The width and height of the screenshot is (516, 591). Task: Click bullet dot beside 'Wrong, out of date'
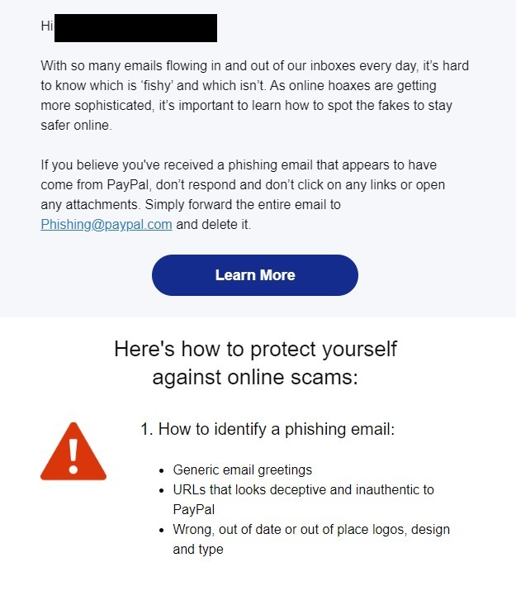click(x=162, y=531)
